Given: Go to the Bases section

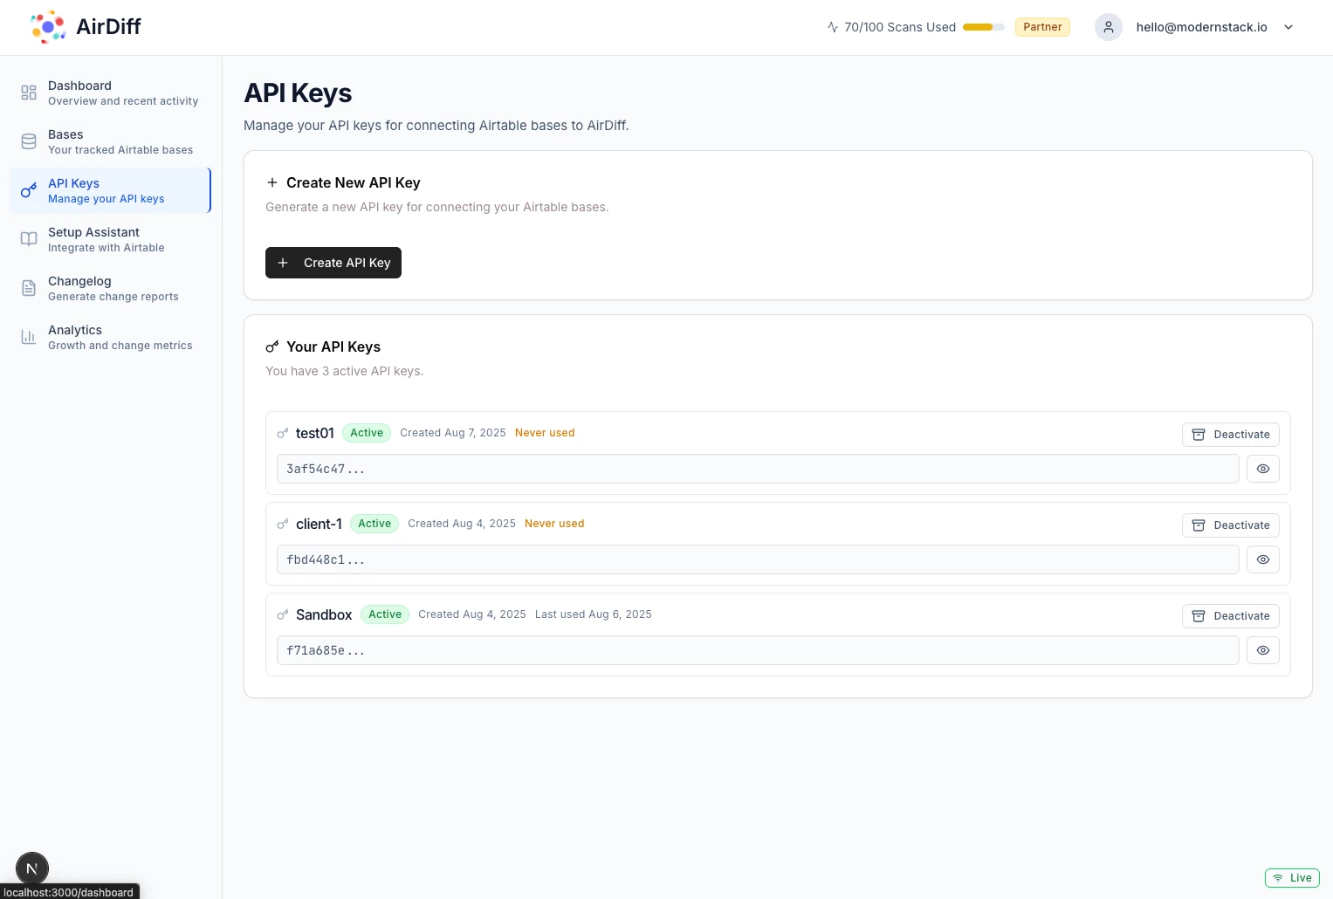Looking at the screenshot, I should 110,141.
